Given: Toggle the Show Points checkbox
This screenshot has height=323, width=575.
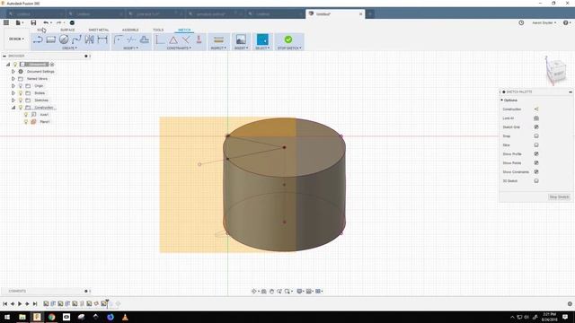Looking at the screenshot, I should (536, 163).
